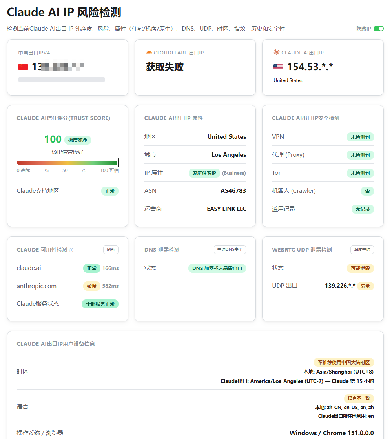392x439 pixels.
Task: Click the 166ms latency value
Action: (110, 268)
